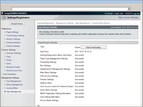Click the Settings/Registration gear icon

point(4,17)
